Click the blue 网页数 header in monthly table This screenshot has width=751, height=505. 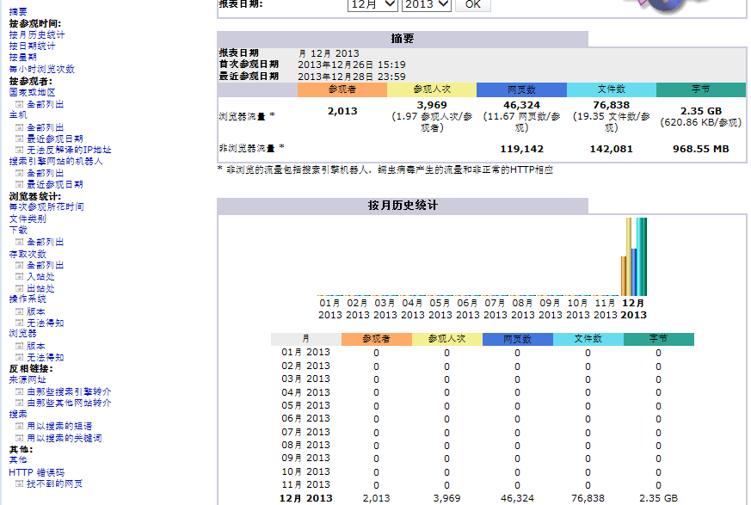click(x=518, y=339)
